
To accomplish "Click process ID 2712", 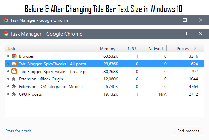I will (193, 94).
